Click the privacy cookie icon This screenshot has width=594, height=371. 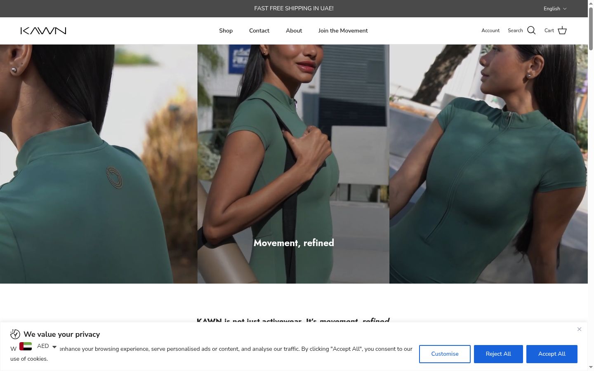click(15, 334)
